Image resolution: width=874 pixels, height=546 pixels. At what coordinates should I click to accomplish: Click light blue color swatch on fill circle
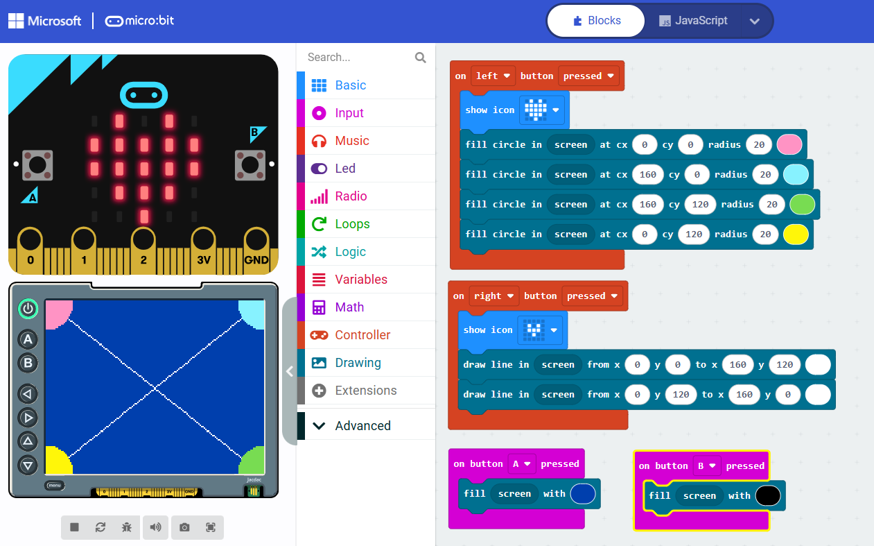point(796,174)
